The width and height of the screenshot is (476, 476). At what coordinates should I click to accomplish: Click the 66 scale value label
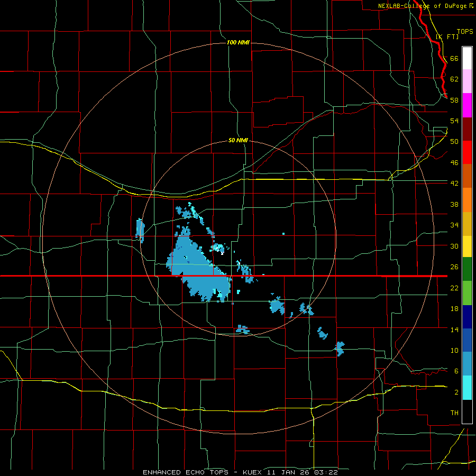click(454, 58)
